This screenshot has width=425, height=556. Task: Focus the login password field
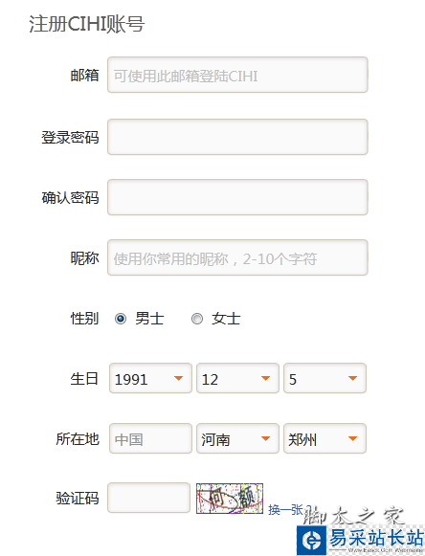click(x=237, y=137)
